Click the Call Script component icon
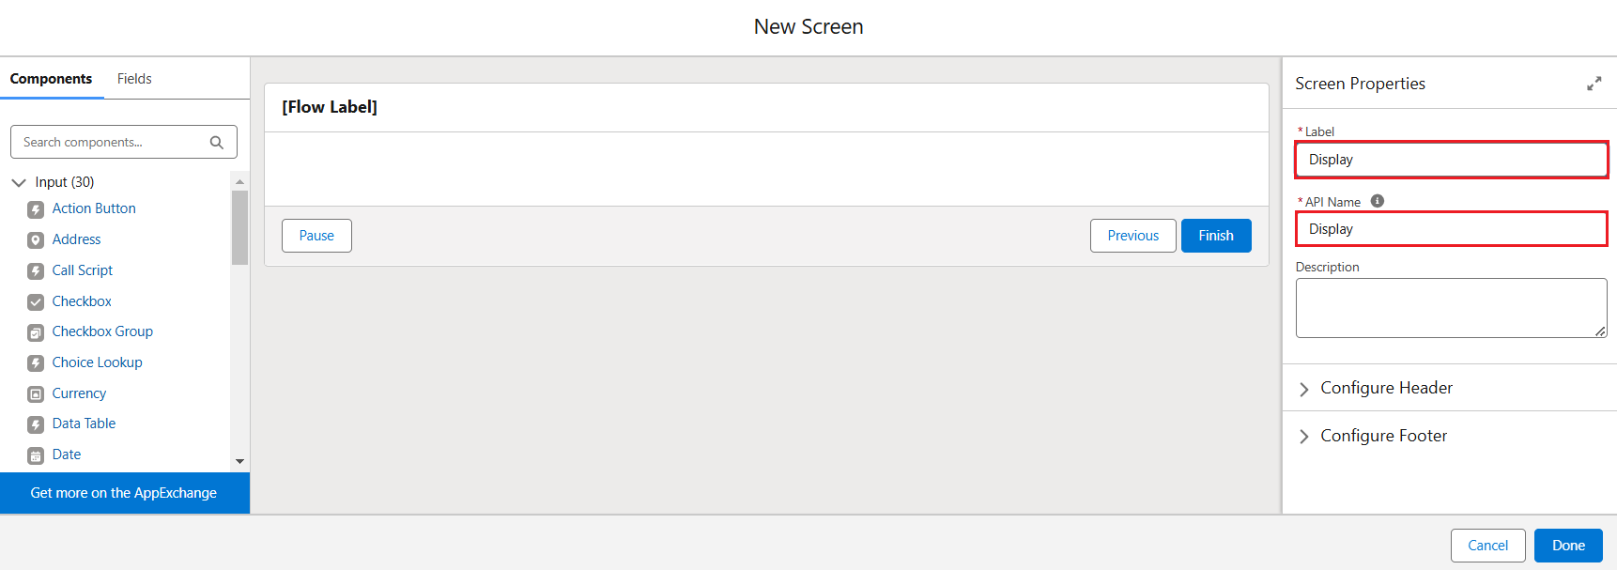Viewport: 1617px width, 570px height. [36, 271]
